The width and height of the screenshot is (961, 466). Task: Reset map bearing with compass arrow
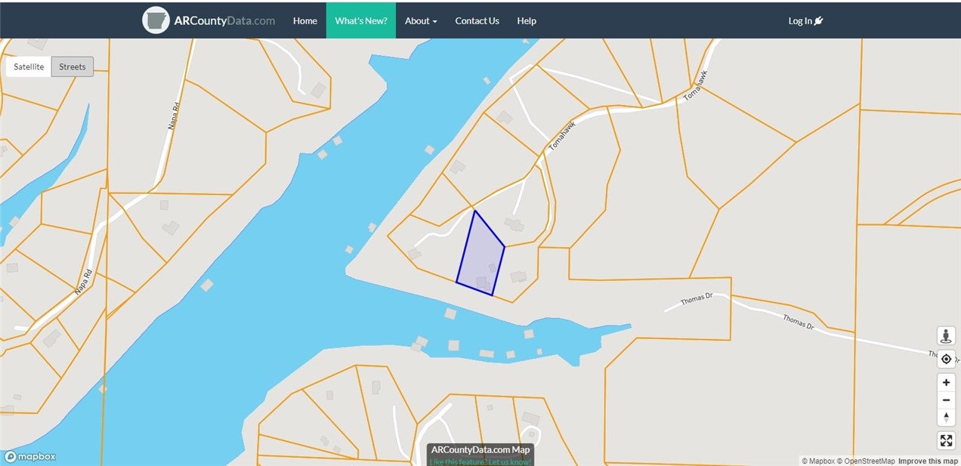click(946, 418)
